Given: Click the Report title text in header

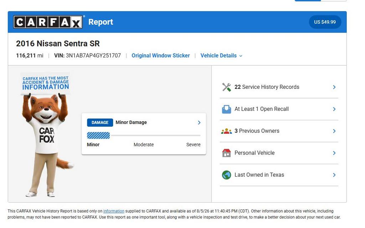Looking at the screenshot, I should [x=101, y=22].
